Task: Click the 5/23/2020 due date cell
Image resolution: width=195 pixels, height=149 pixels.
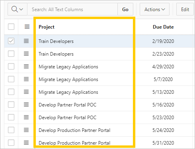Action: click(163, 118)
